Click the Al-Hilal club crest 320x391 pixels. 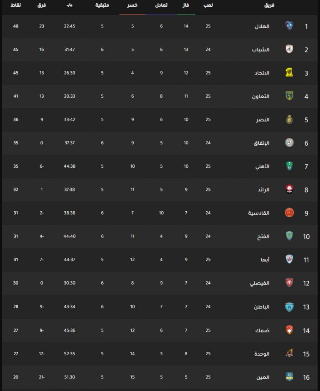(x=289, y=26)
